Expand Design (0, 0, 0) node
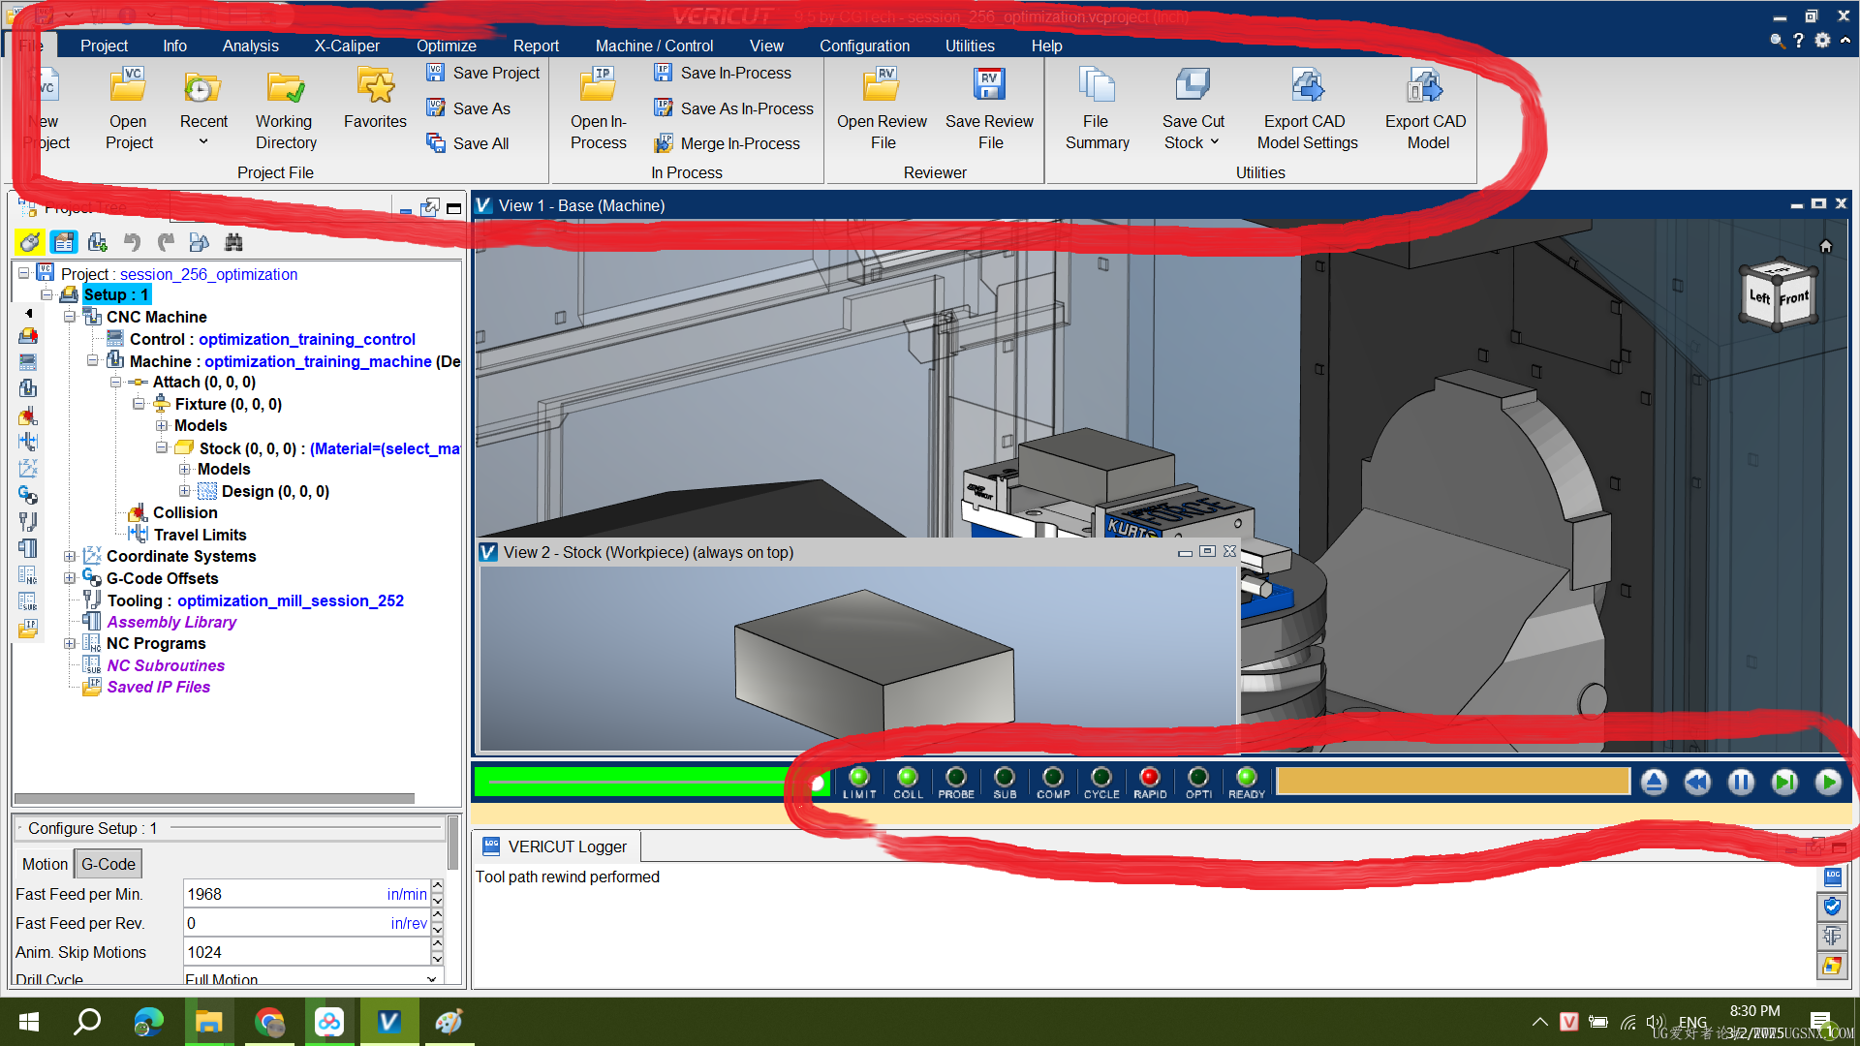 [184, 491]
